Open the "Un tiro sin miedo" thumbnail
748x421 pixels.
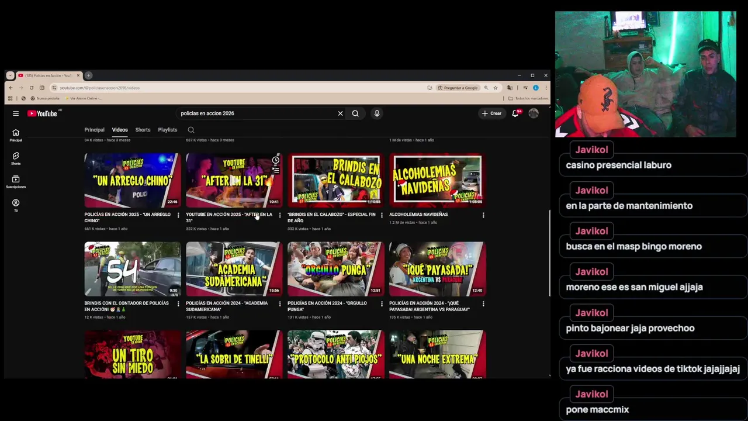tap(133, 354)
